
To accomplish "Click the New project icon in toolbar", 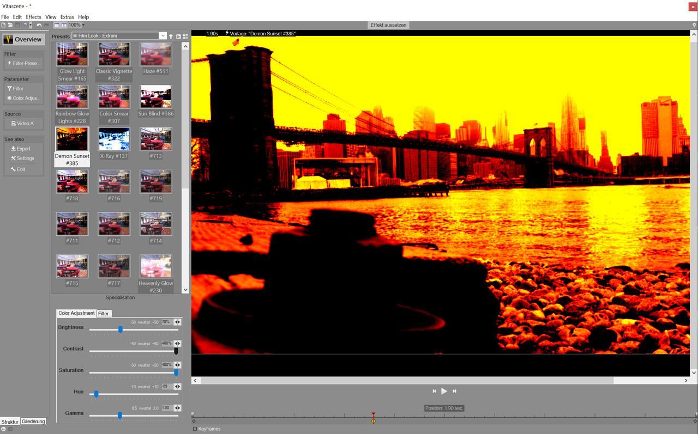I will [x=3, y=25].
